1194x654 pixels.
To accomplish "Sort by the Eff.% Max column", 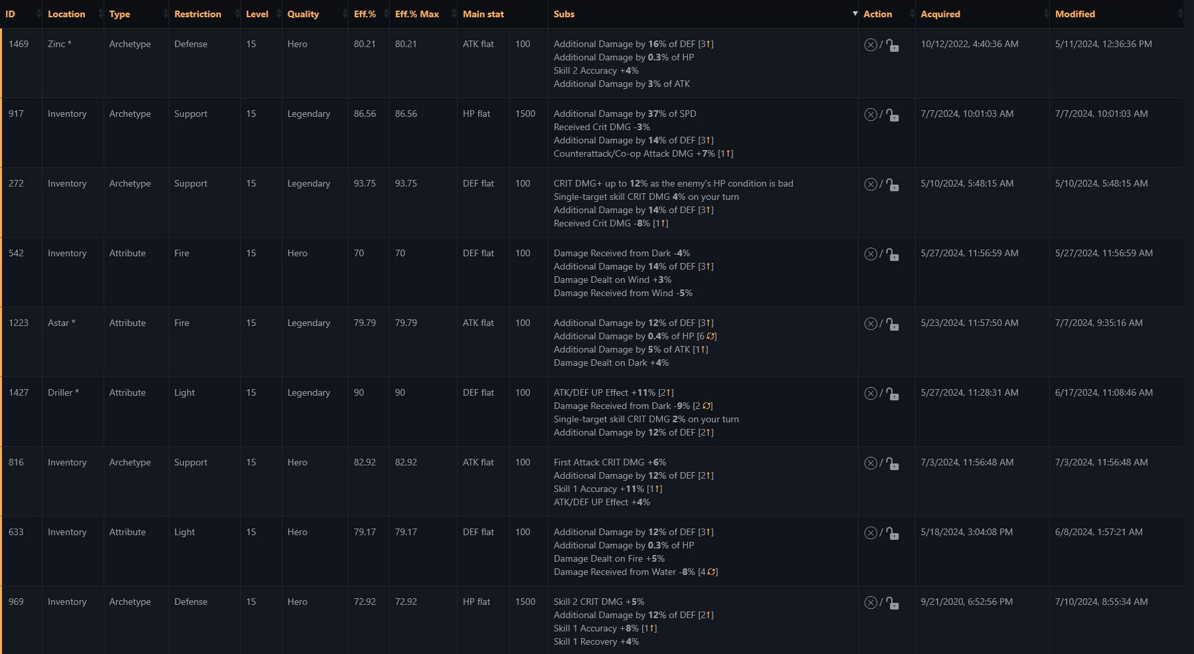I will click(x=417, y=14).
